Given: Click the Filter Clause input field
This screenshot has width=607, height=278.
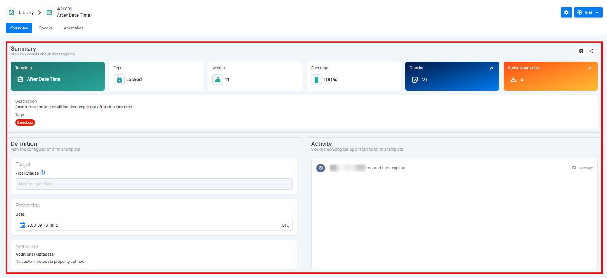Looking at the screenshot, I should [x=154, y=184].
